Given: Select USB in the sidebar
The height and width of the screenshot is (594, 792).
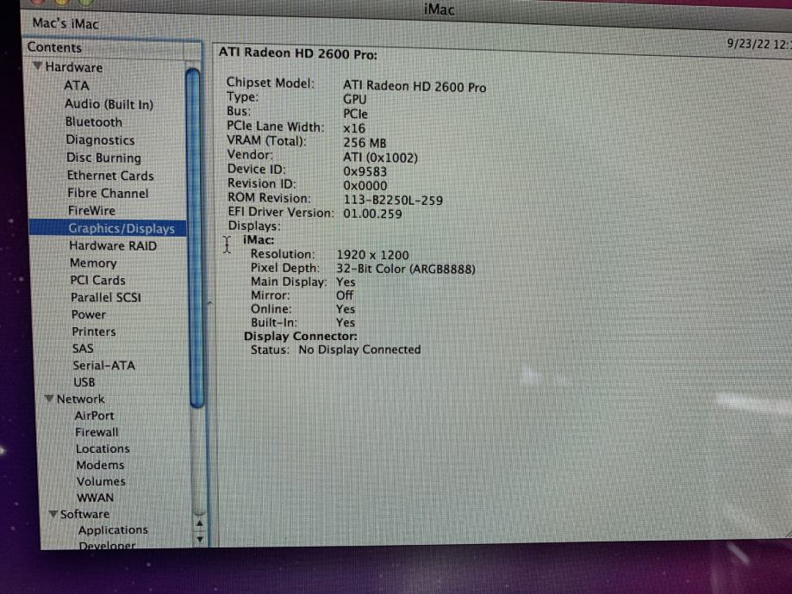Looking at the screenshot, I should pos(84,382).
